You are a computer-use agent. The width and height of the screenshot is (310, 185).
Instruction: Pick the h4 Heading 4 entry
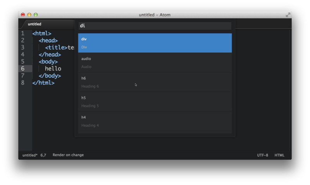point(155,121)
